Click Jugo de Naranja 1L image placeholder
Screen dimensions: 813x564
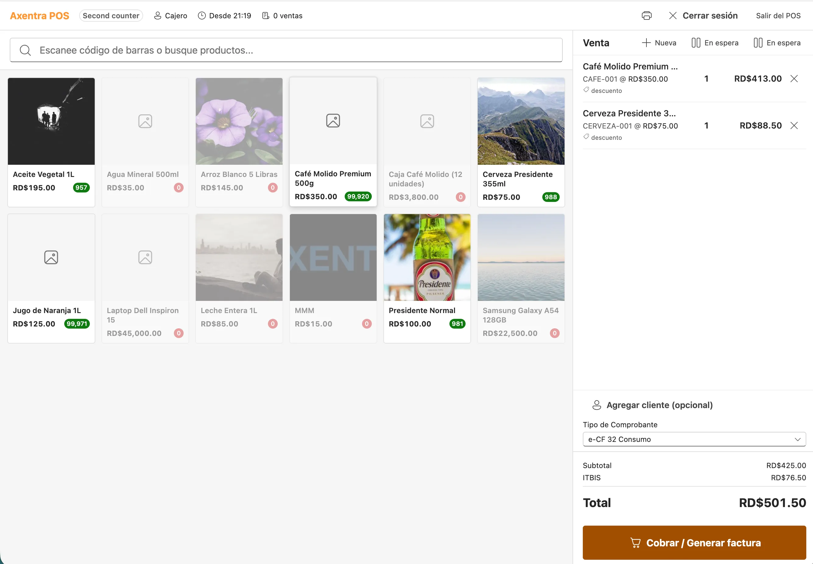(51, 257)
